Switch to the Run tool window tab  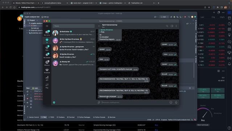click(44, 117)
